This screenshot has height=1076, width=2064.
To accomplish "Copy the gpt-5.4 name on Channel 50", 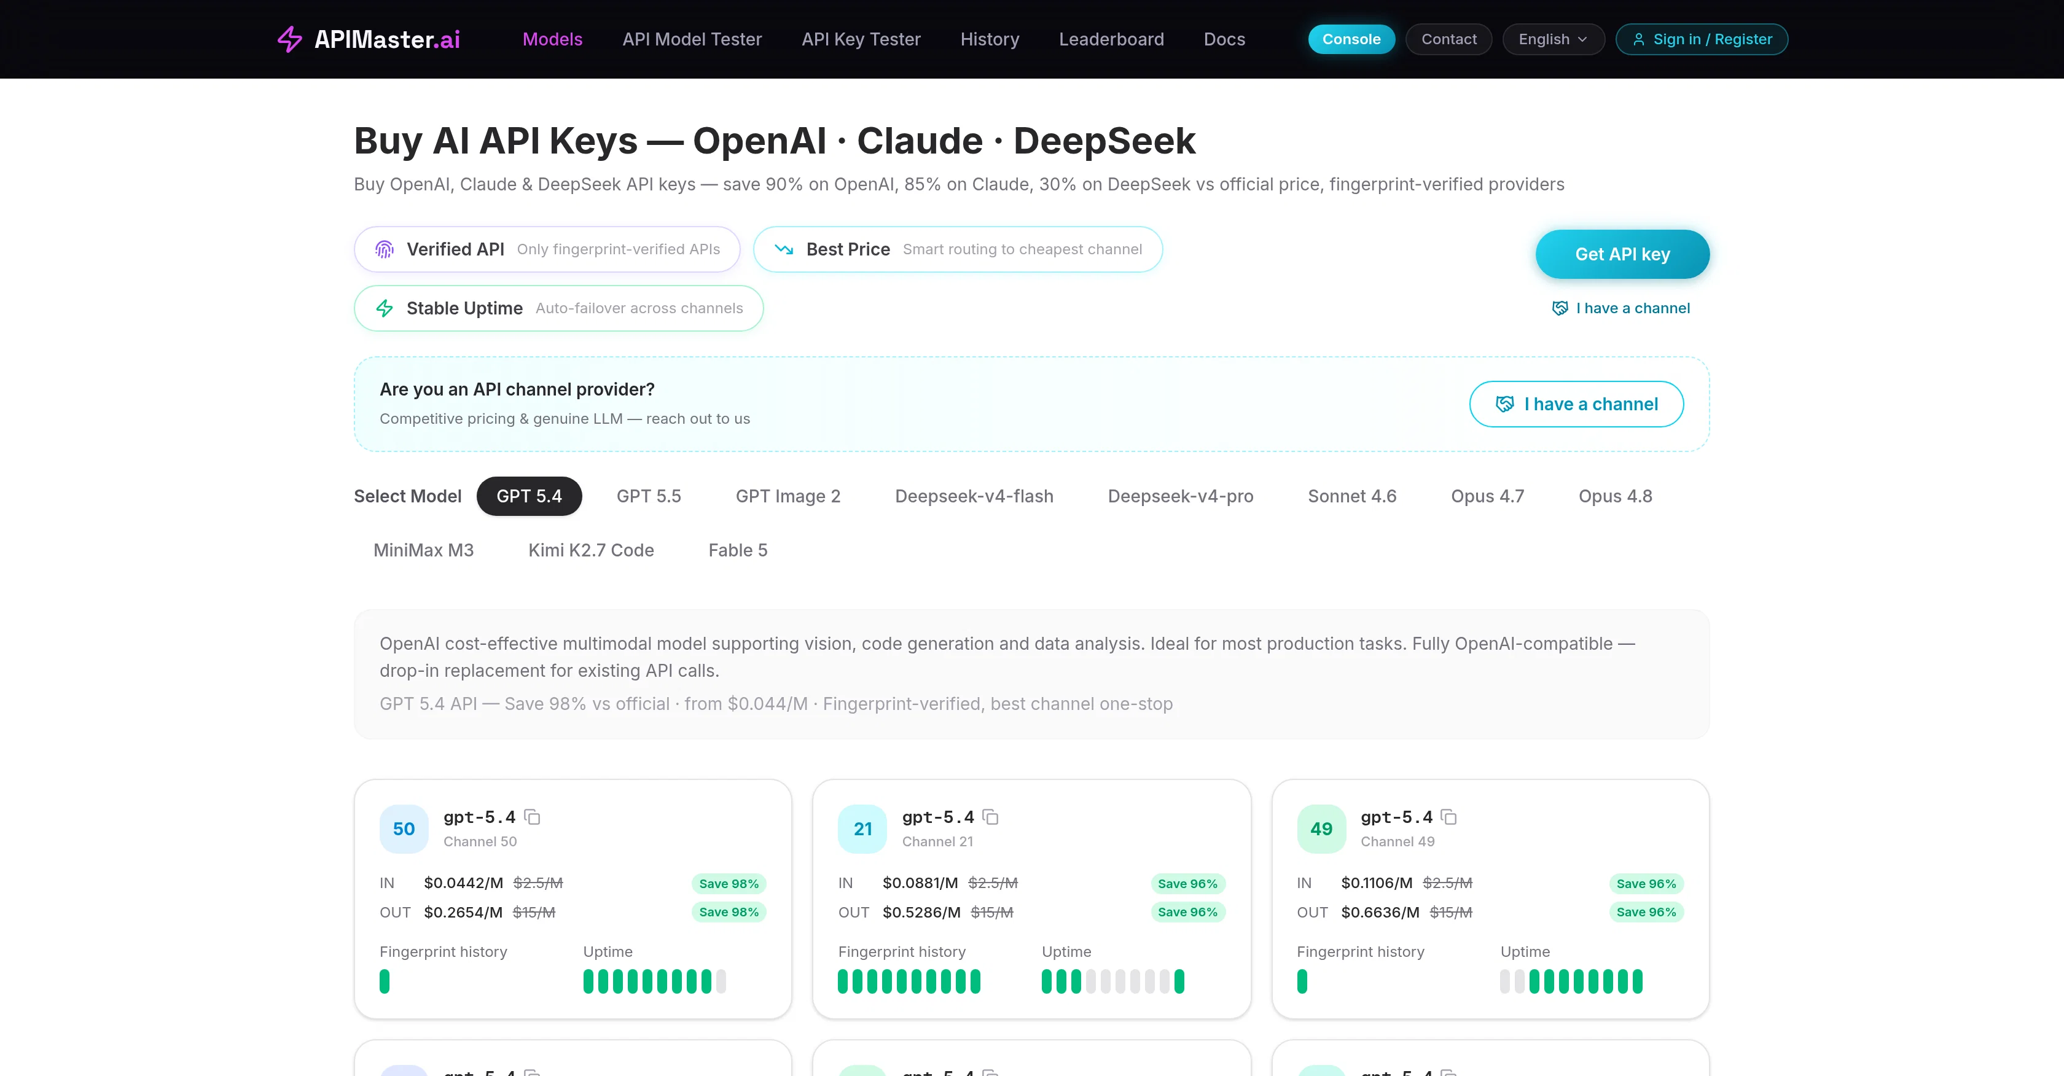I will [x=532, y=817].
